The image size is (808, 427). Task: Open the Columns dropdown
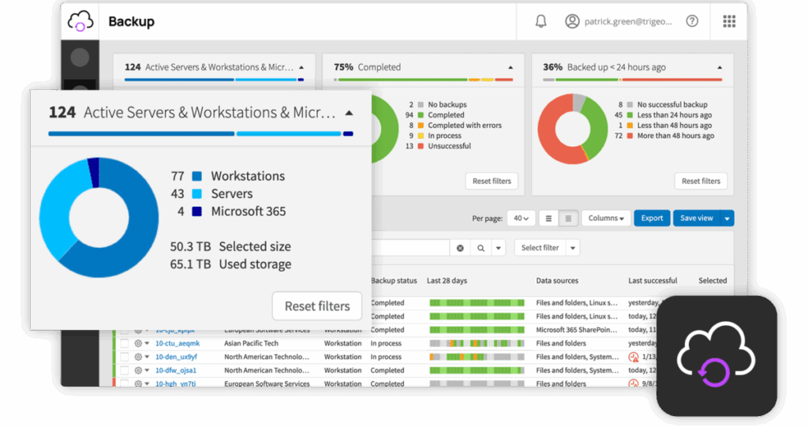tap(605, 219)
